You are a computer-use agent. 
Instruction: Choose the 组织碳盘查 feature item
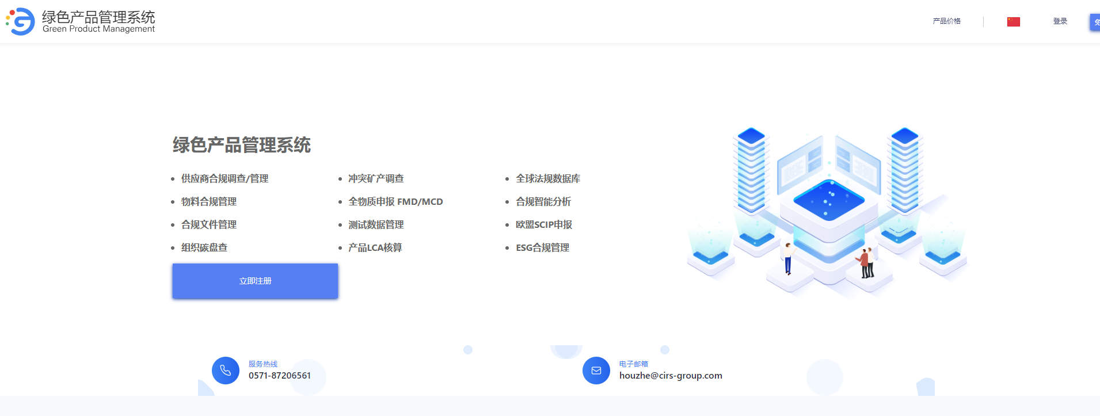tap(204, 248)
